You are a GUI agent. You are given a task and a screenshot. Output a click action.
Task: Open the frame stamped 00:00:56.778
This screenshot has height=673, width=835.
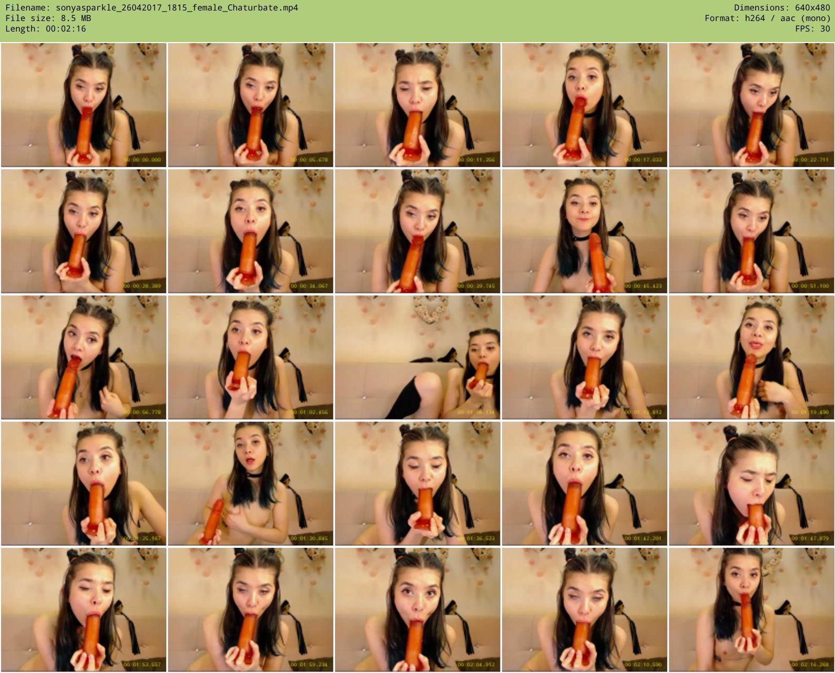pyautogui.click(x=84, y=358)
